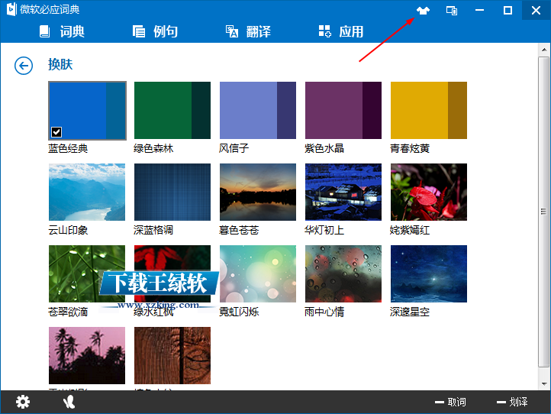Close the Bing dictionary window
This screenshot has height=414, width=551.
536,10
